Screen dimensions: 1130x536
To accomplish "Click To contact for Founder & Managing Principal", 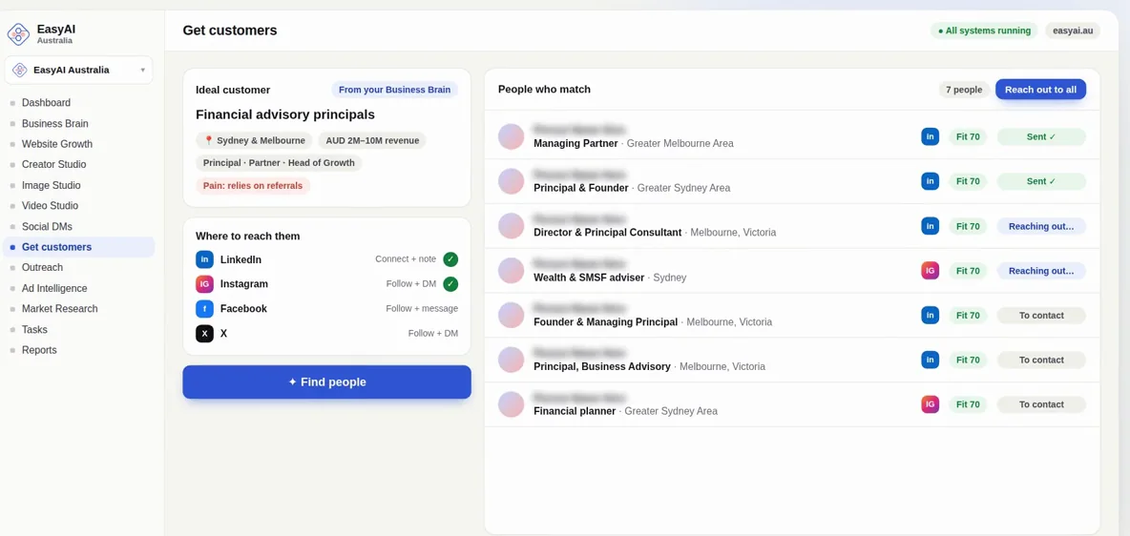I will click(x=1041, y=315).
